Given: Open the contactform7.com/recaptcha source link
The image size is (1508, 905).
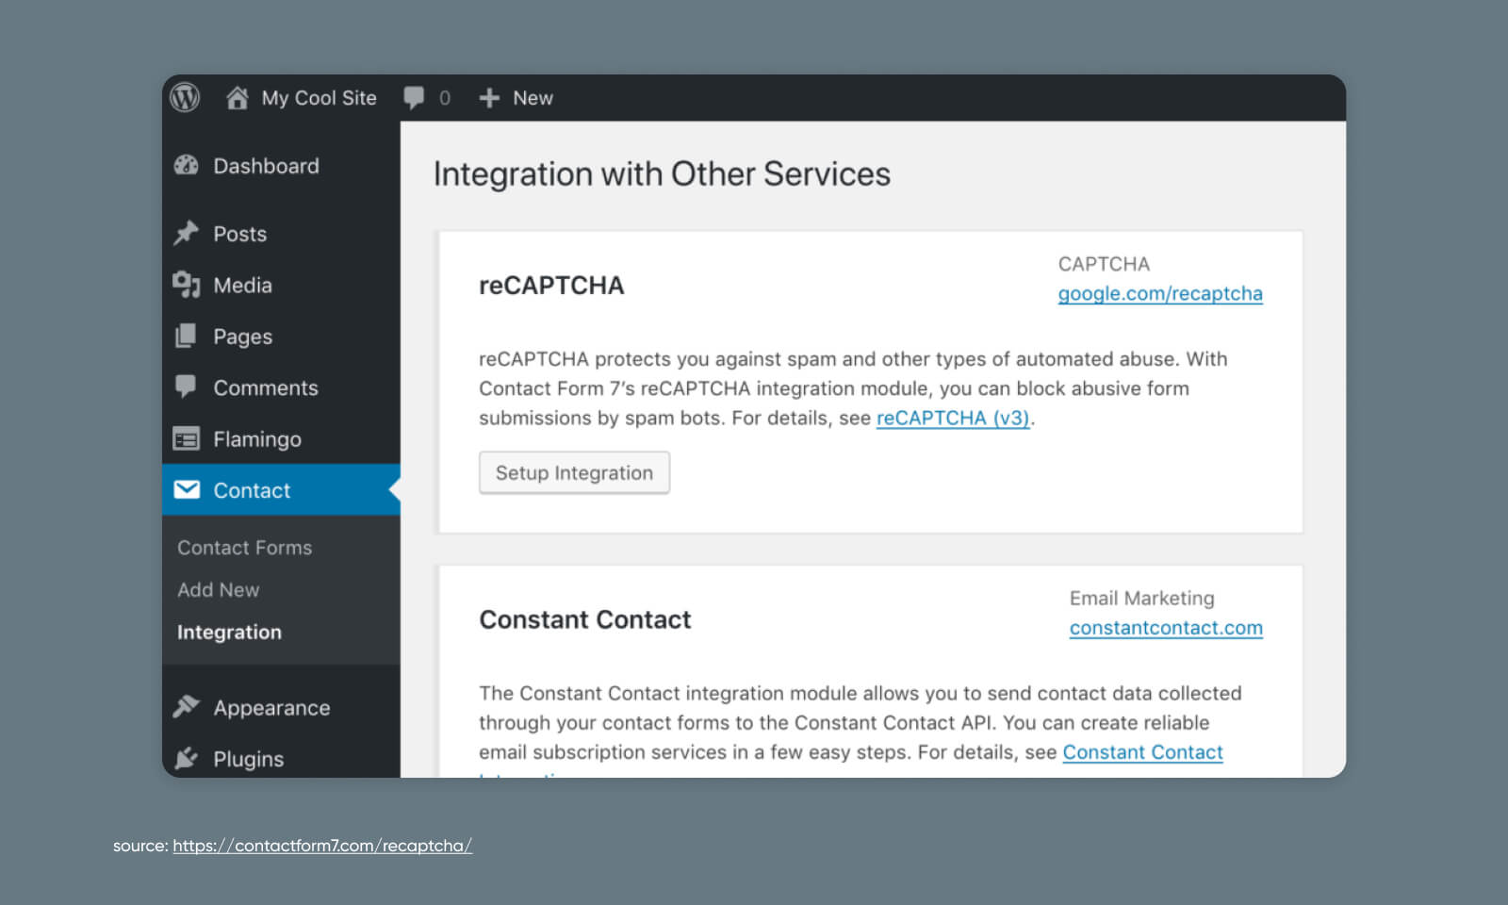Looking at the screenshot, I should pyautogui.click(x=322, y=846).
